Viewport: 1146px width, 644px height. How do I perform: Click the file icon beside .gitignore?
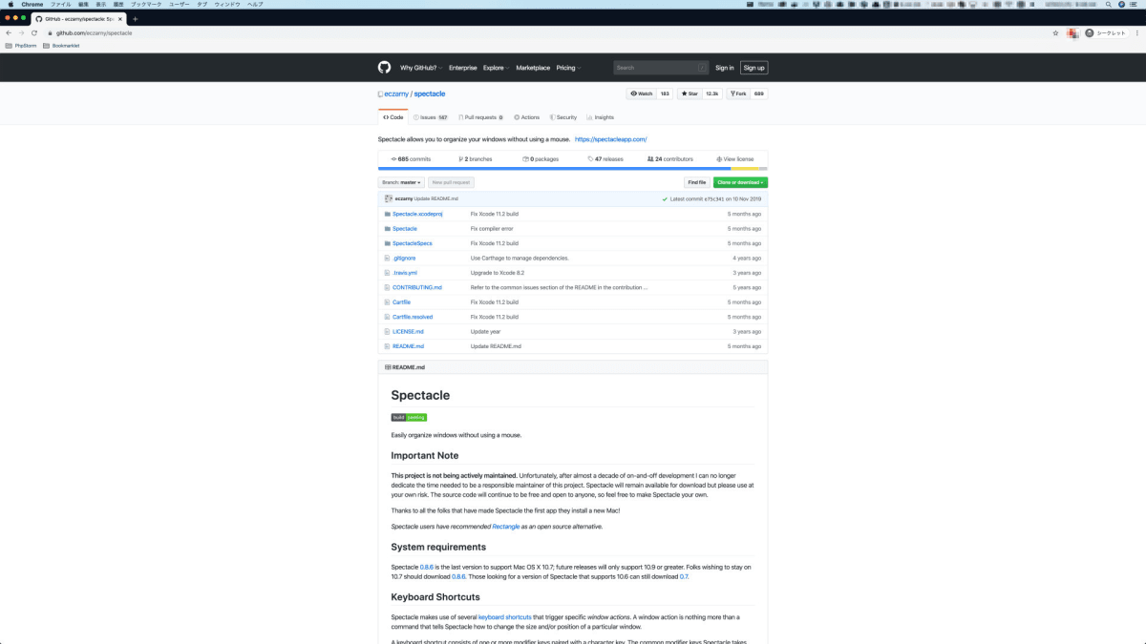386,258
